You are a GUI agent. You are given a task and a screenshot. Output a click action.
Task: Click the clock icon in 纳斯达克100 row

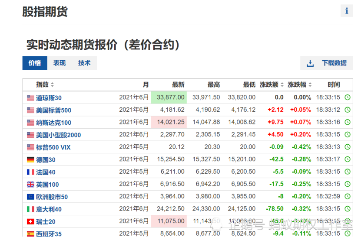pyautogui.click(x=348, y=122)
